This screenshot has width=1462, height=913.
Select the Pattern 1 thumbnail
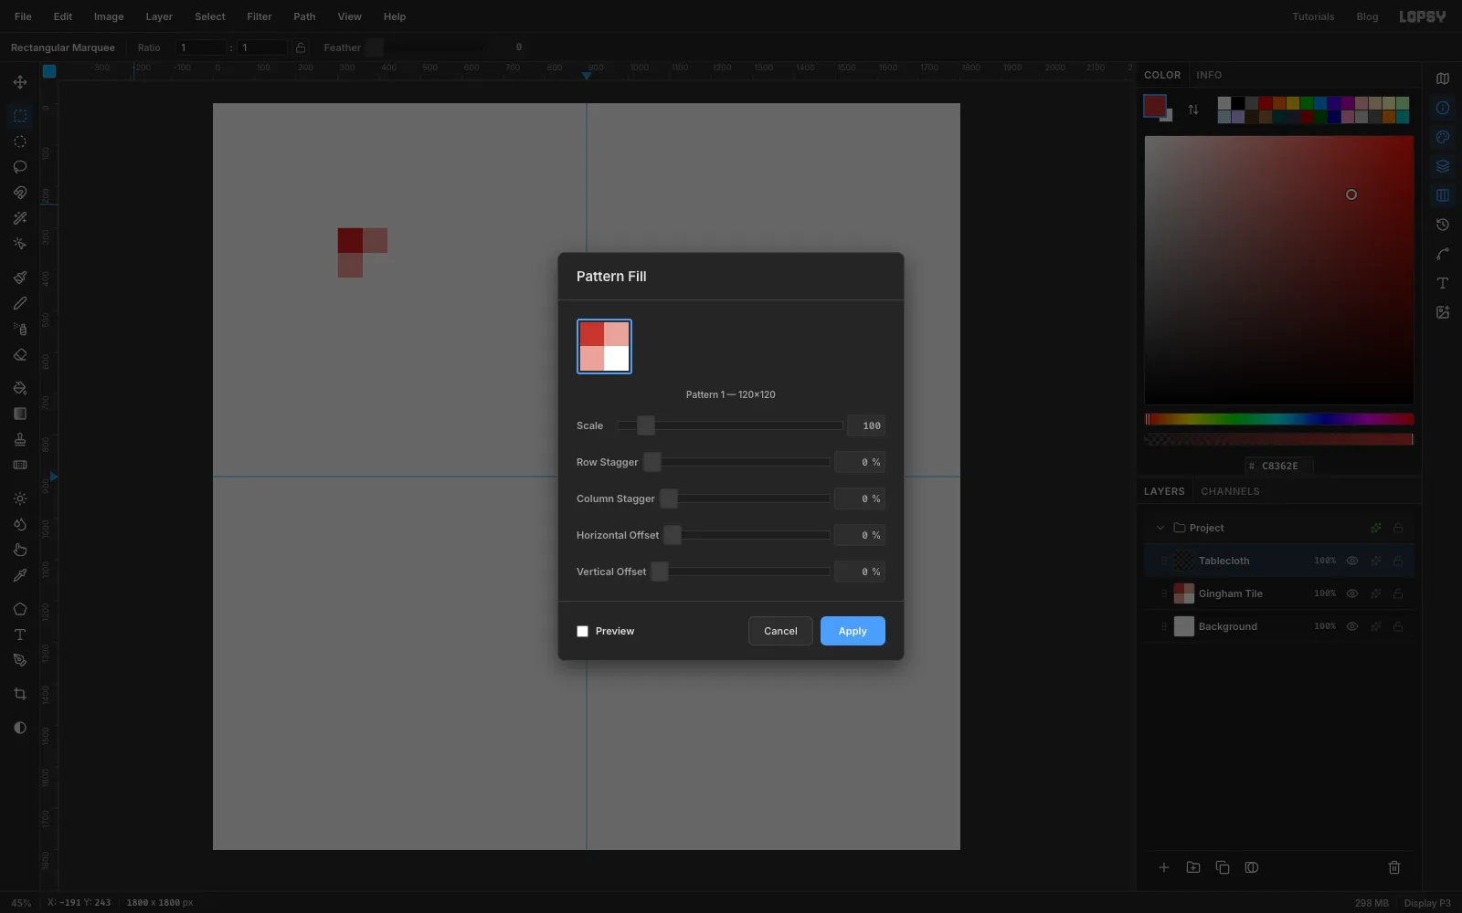(604, 346)
